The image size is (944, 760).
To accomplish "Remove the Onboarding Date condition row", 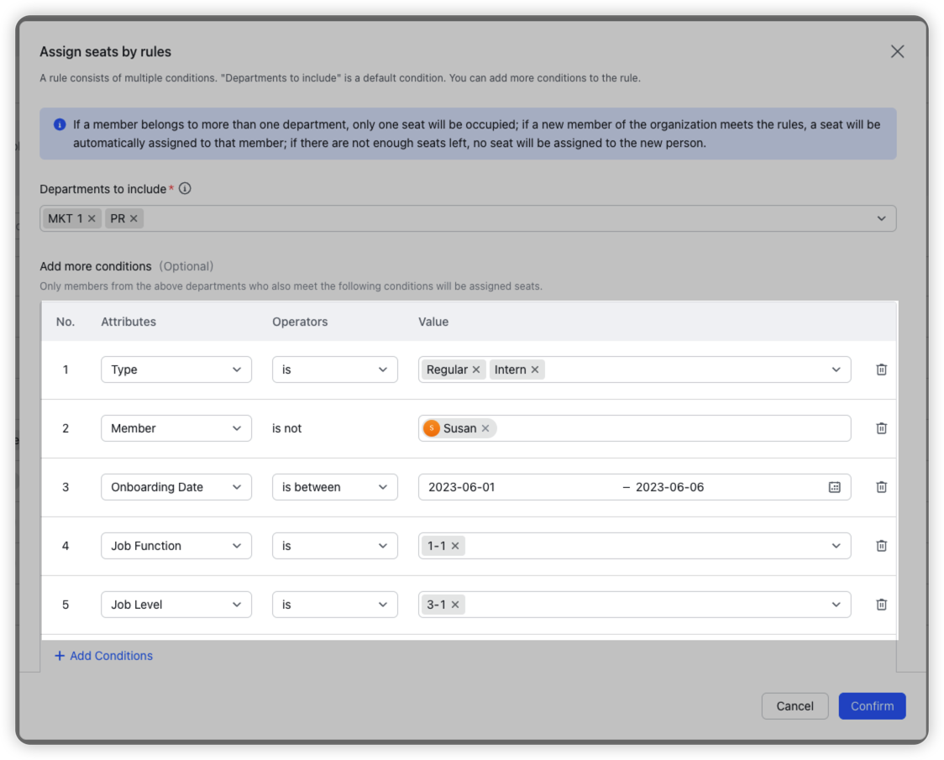I will [x=881, y=487].
